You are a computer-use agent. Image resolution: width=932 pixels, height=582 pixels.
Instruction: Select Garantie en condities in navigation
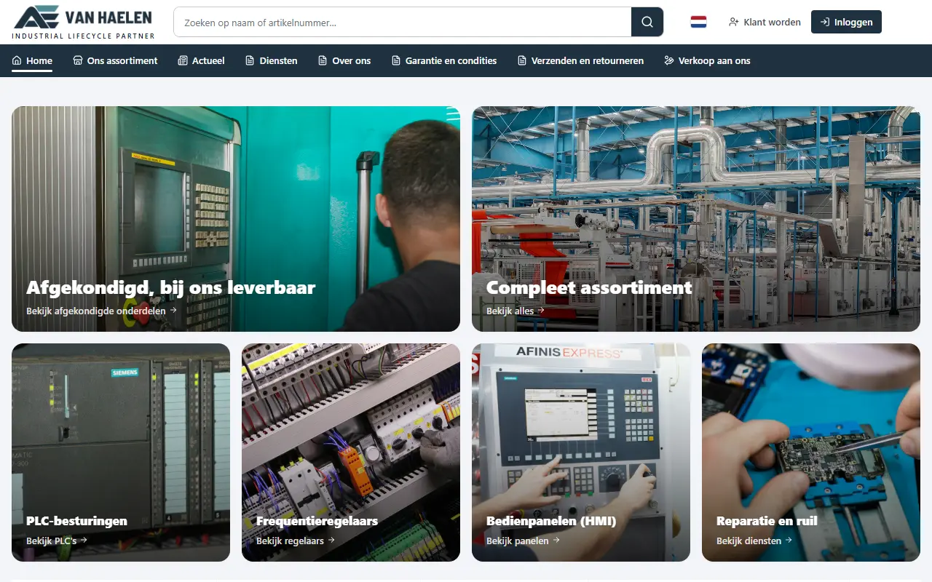point(444,60)
